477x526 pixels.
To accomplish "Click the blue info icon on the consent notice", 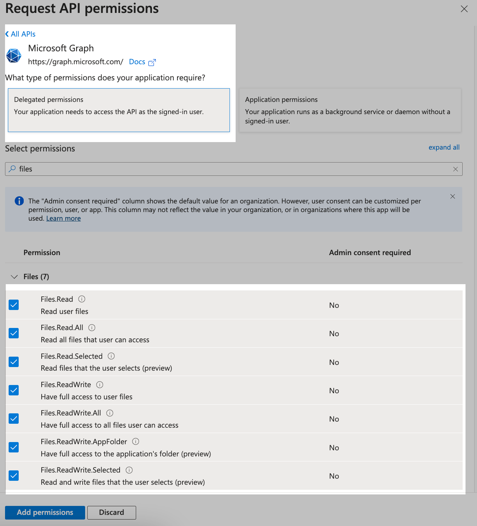I will tap(19, 201).
